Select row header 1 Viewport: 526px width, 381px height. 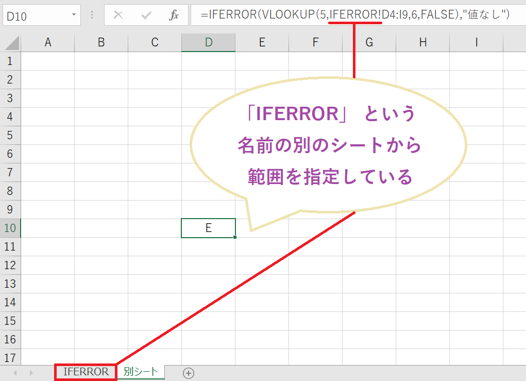point(10,61)
